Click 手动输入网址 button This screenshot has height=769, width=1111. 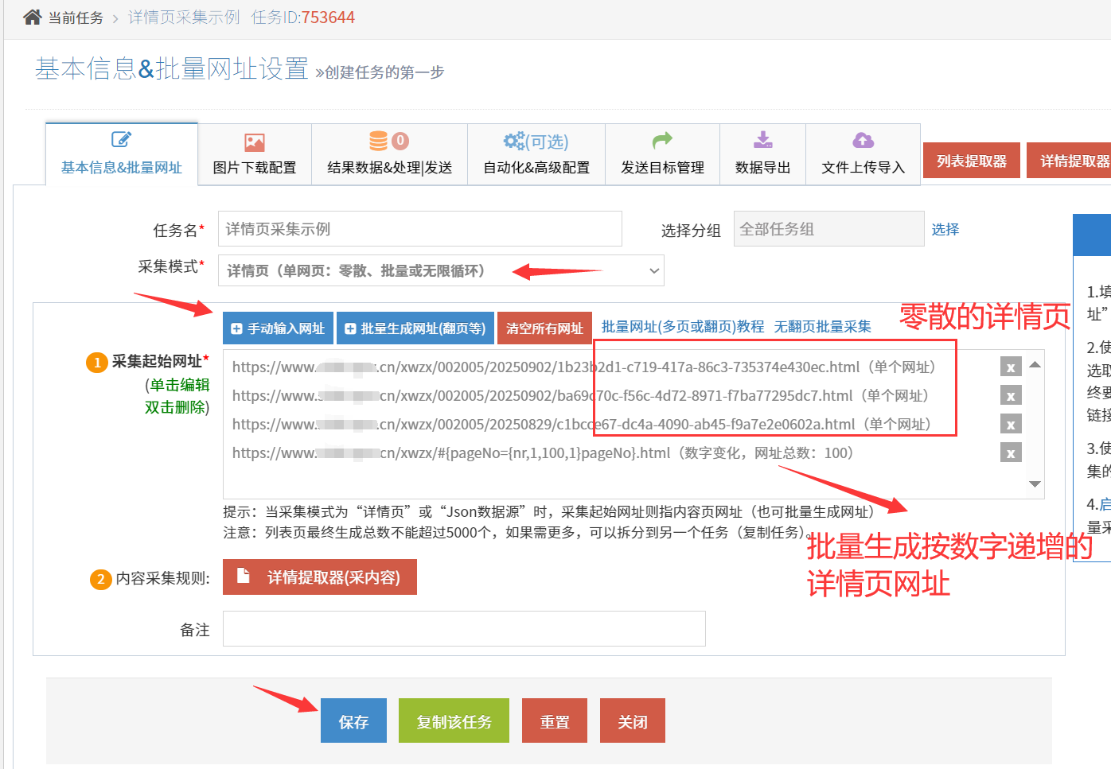coord(278,328)
